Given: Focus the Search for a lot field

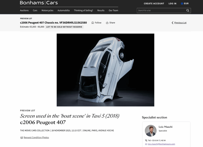Looking at the screenshot, I should point(161,11).
